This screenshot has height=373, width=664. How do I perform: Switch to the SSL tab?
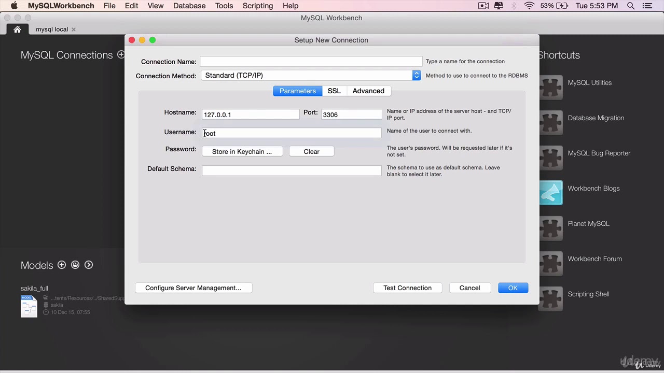334,91
